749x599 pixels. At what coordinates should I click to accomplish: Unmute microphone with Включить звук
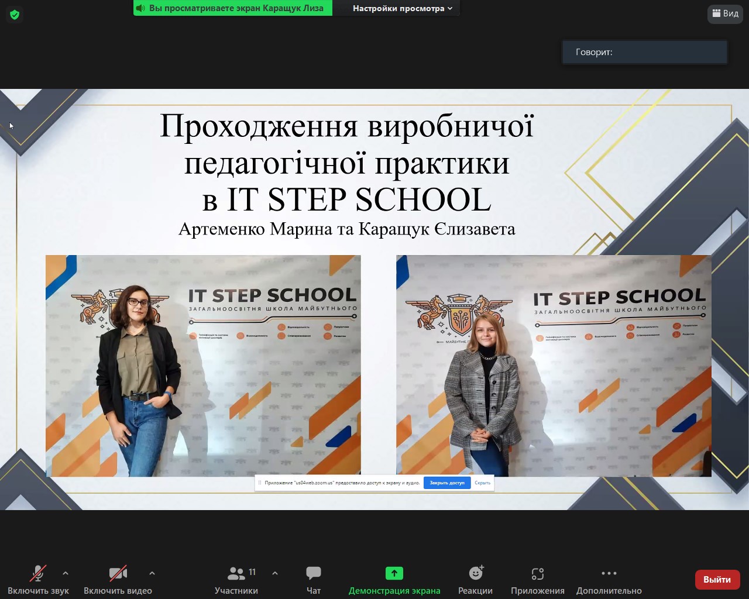(x=38, y=580)
